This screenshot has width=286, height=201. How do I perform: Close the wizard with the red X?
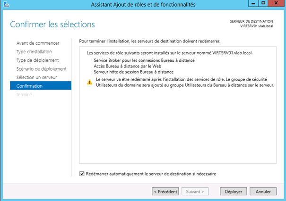click(x=278, y=5)
